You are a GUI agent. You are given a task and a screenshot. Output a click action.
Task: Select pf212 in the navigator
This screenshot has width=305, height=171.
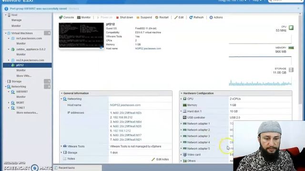coord(27,65)
